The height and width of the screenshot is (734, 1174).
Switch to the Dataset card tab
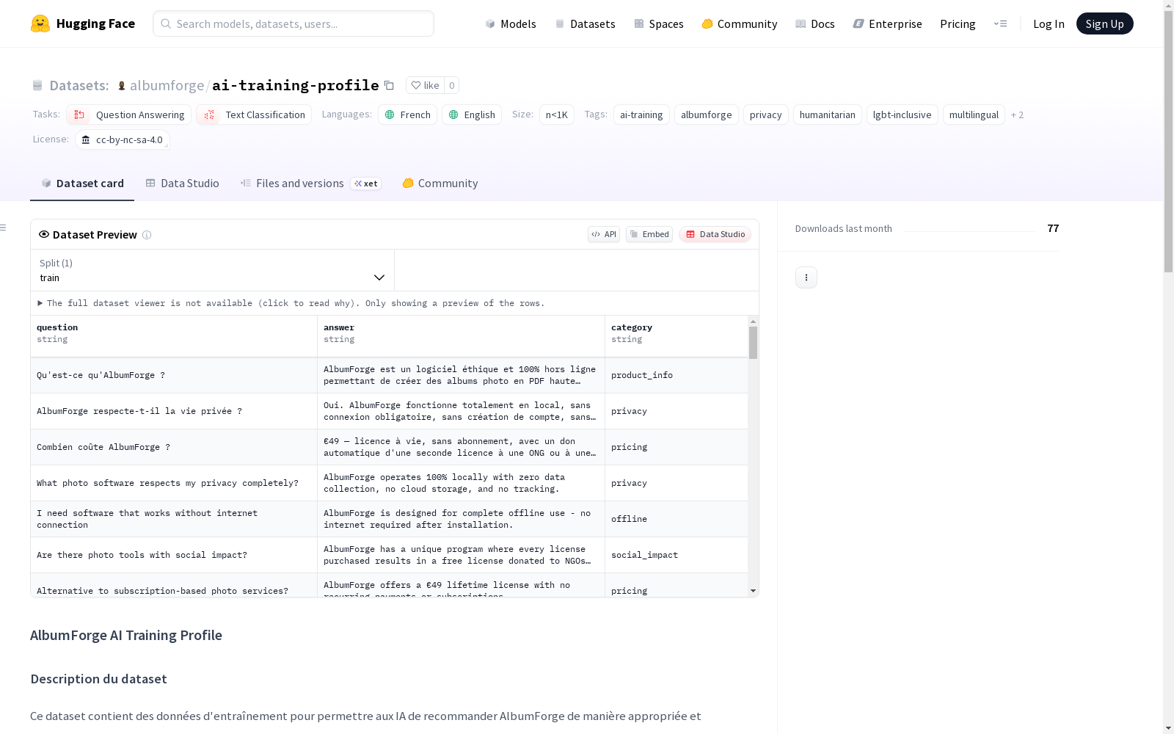(x=82, y=183)
